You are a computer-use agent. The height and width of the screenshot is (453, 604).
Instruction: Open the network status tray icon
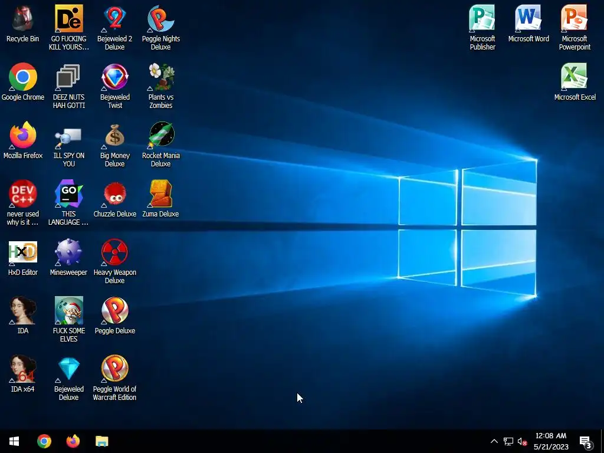[x=508, y=441]
